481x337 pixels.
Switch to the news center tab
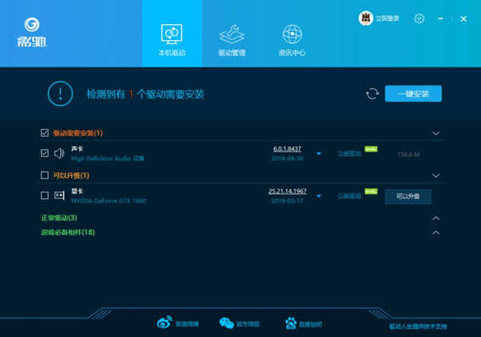click(292, 40)
